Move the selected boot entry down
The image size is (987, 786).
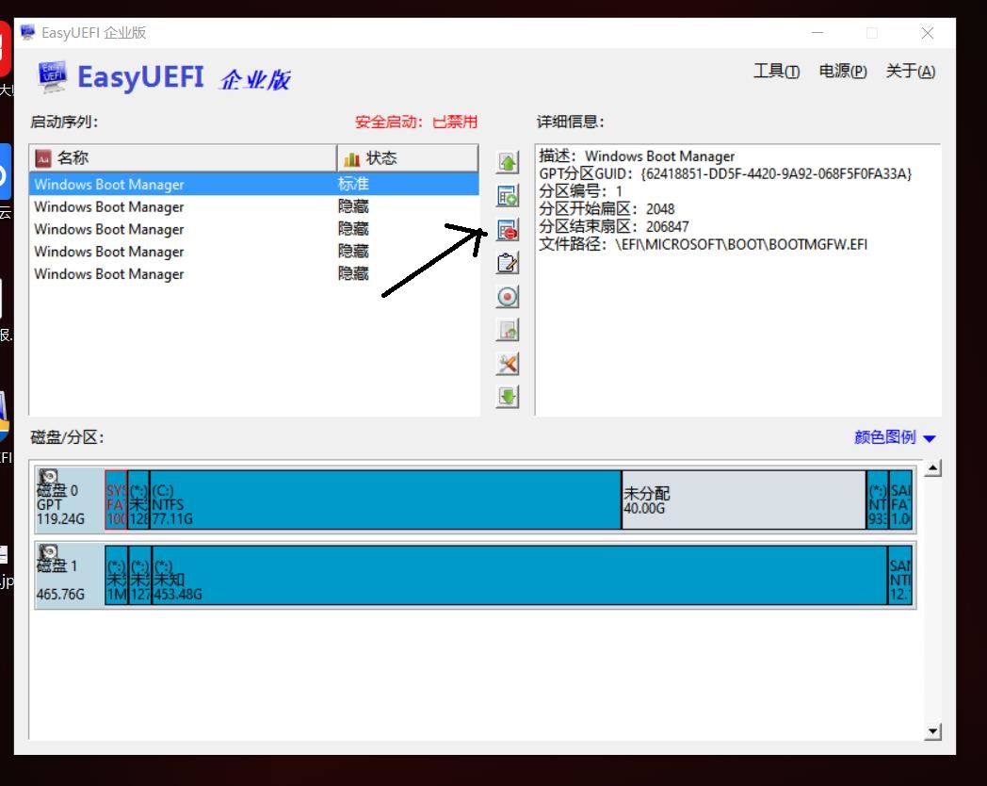click(x=508, y=397)
